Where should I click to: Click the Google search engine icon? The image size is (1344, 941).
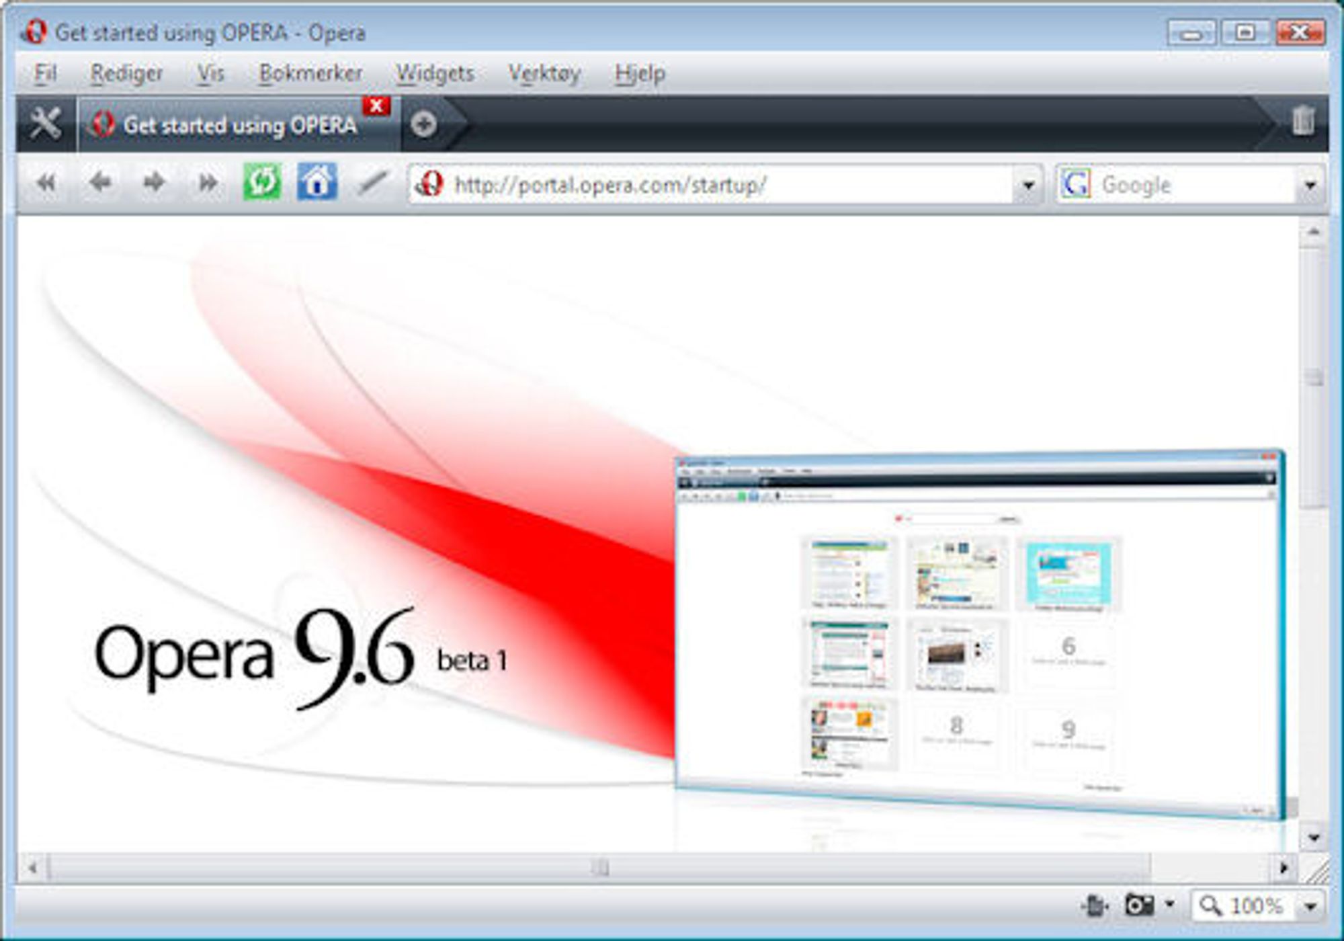click(1076, 184)
